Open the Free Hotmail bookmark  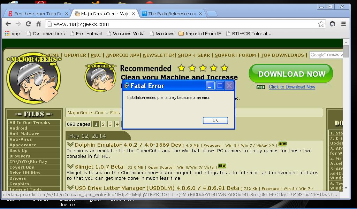pos(86,34)
